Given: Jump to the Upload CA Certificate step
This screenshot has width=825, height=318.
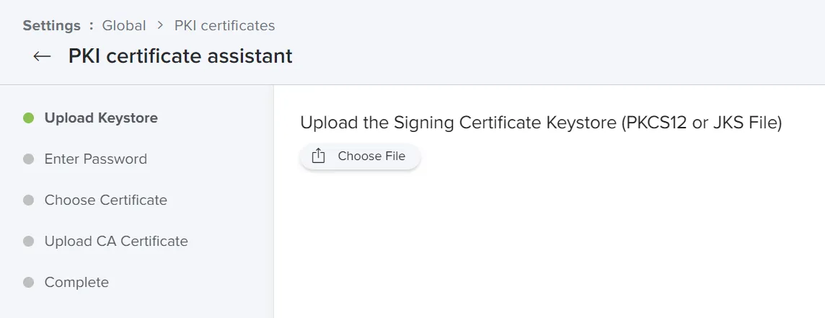Looking at the screenshot, I should click(x=116, y=241).
